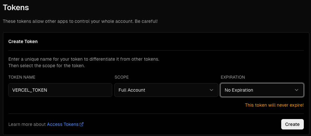Select the 'No Expiration' text in Expiration
This screenshot has height=136, width=311.
point(239,90)
